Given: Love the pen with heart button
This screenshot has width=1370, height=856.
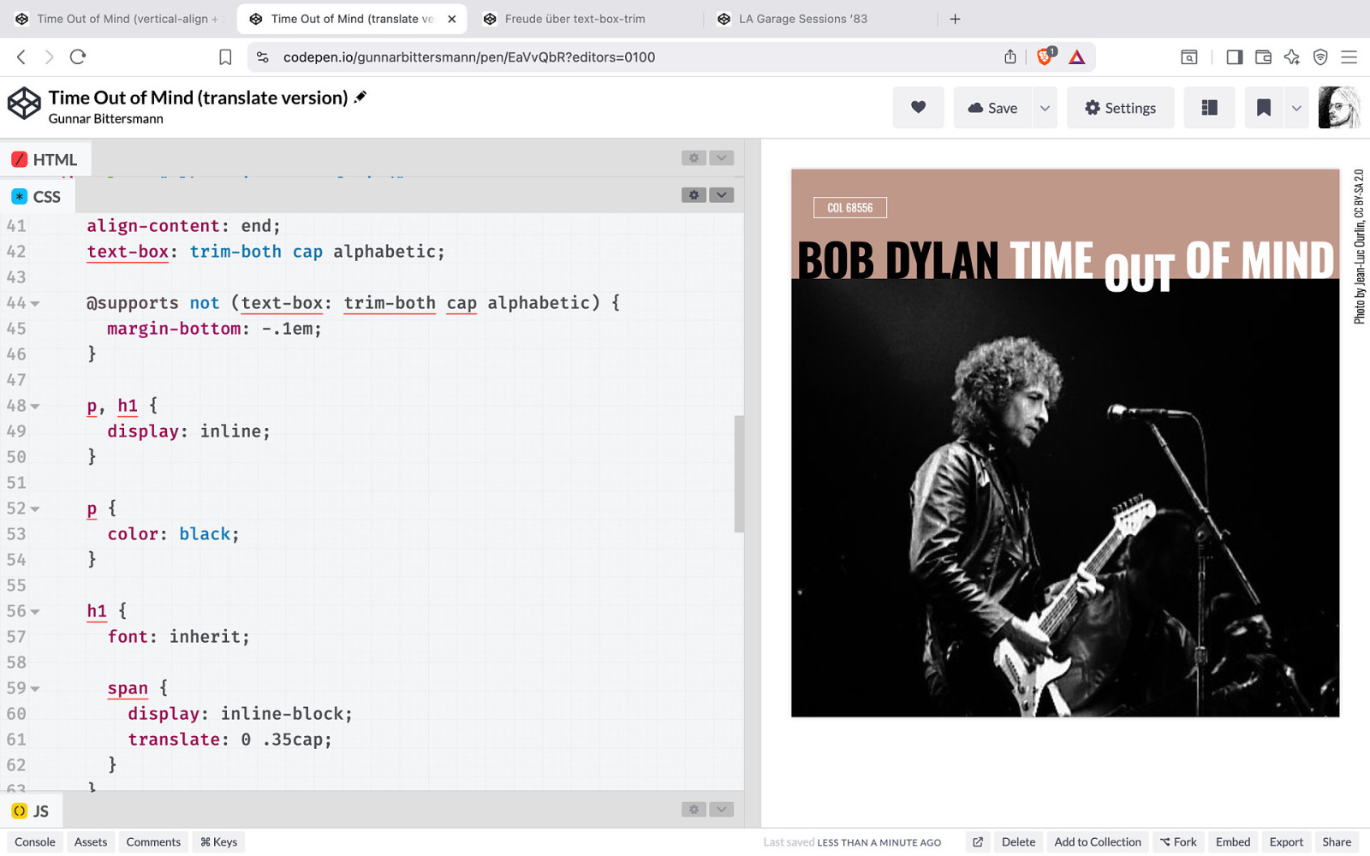Looking at the screenshot, I should 918,108.
